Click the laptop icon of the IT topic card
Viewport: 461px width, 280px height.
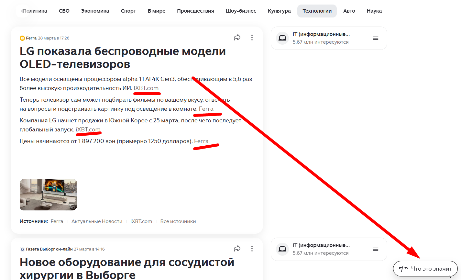(282, 38)
